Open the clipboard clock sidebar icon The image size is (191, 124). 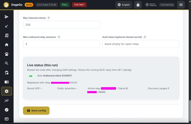click(6, 73)
